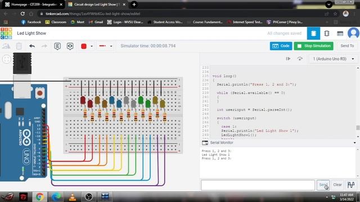Open the Classroom bookmark

pyautogui.click(x=56, y=22)
